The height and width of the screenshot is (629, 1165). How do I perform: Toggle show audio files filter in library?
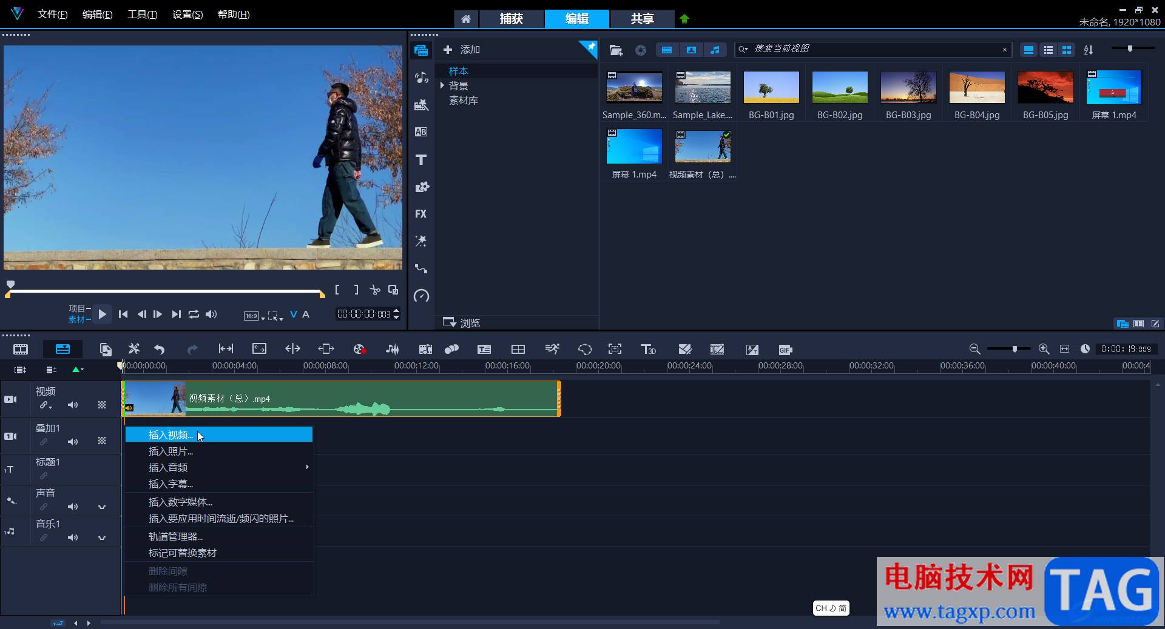pos(715,50)
